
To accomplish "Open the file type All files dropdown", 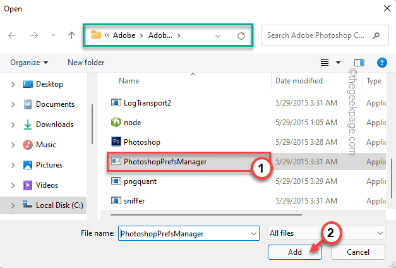I will click(326, 233).
